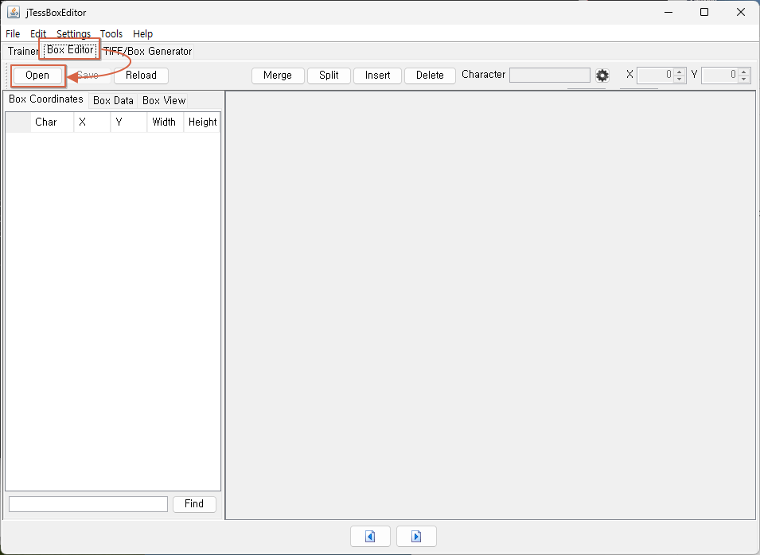Click the Insert button
This screenshot has width=760, height=555.
377,76
